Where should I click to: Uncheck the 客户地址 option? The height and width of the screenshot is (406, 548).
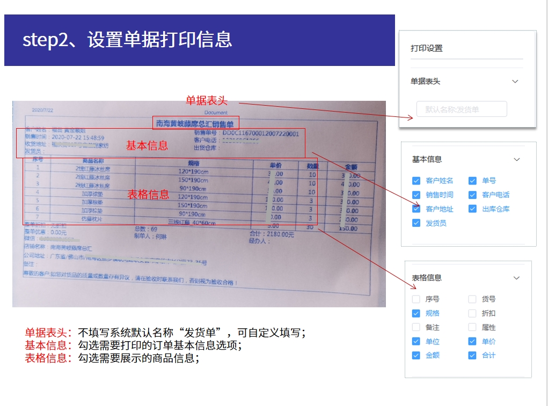pyautogui.click(x=416, y=209)
